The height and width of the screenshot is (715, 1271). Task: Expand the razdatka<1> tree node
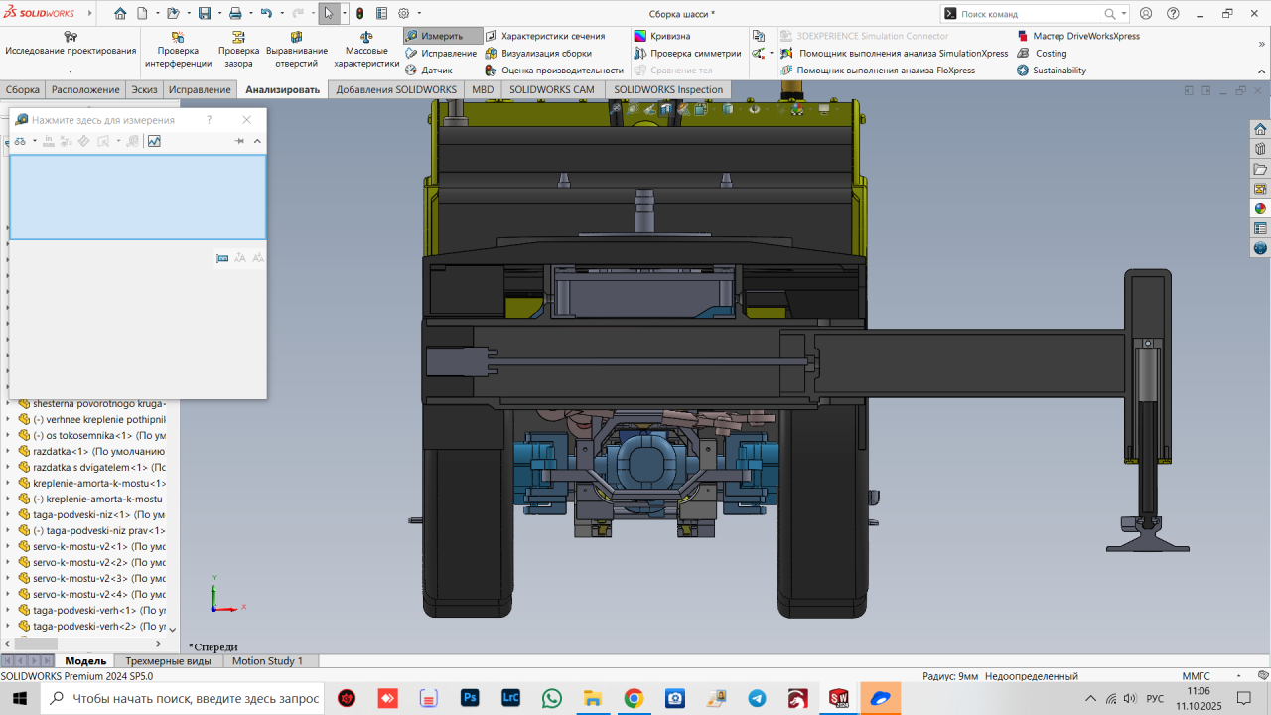coord(10,452)
